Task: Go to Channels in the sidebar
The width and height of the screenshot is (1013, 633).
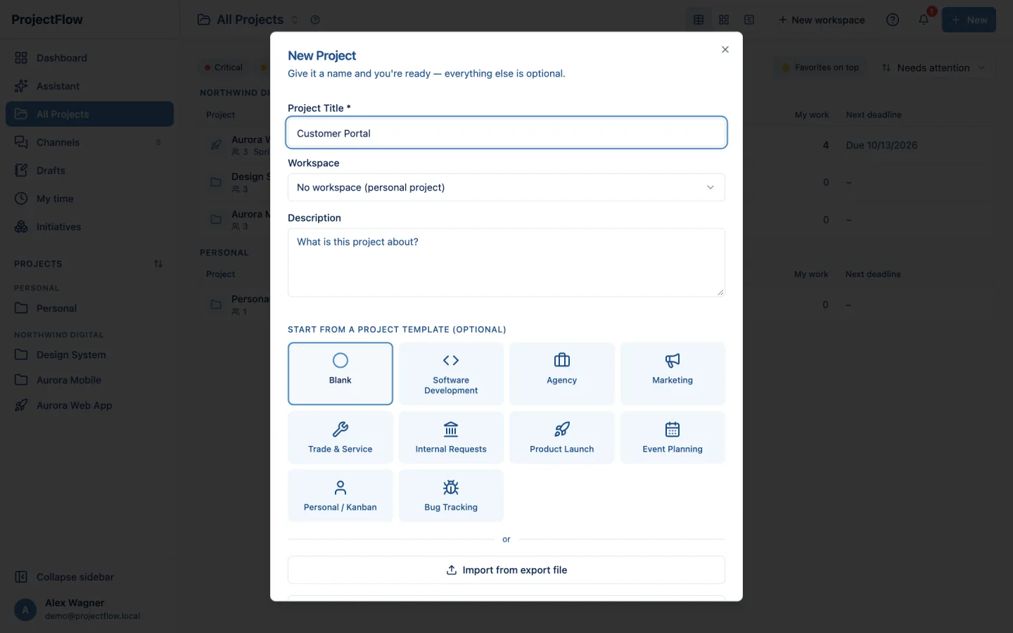Action: tap(89, 142)
